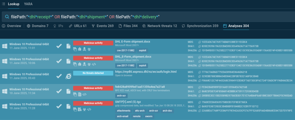Click the Internet Explorer icon in the mydhl row

pyautogui.click(x=68, y=76)
